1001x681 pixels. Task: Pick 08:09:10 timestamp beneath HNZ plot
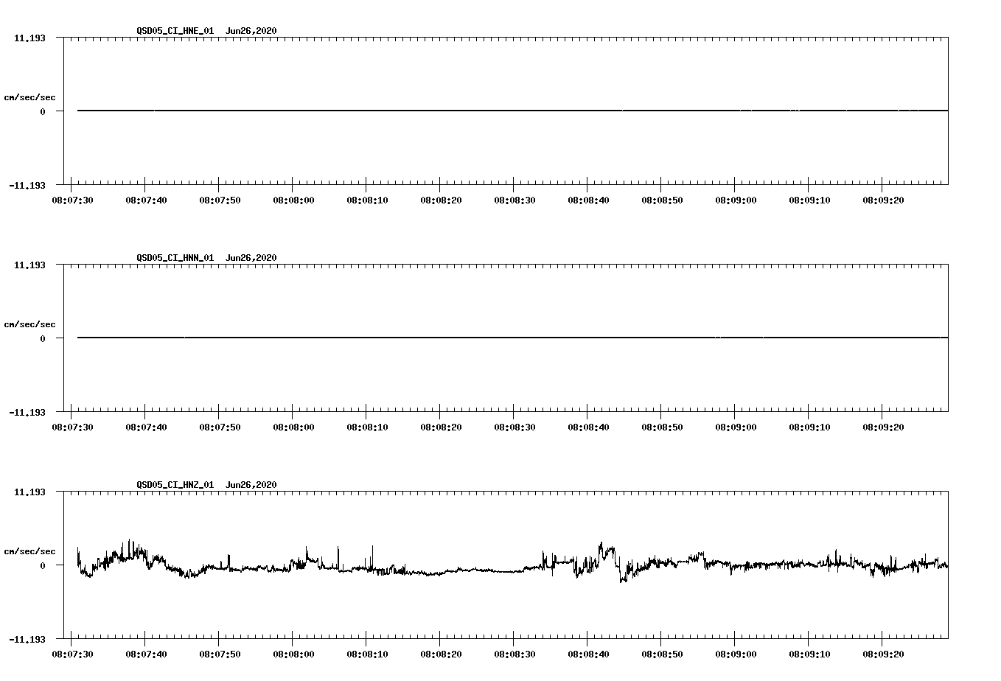pyautogui.click(x=809, y=654)
